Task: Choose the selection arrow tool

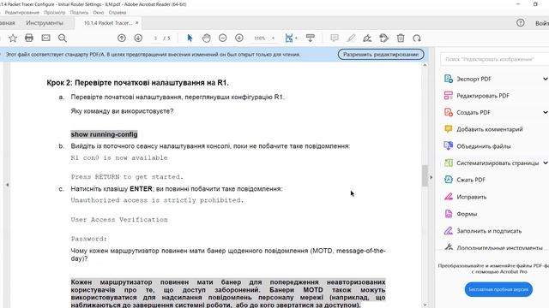Action: (x=190, y=38)
